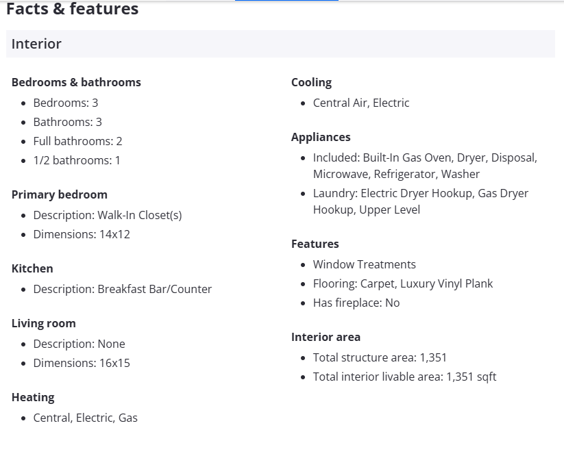Image resolution: width=564 pixels, height=469 pixels.
Task: Click the Bedrooms & bathrooms subheading
Action: click(x=76, y=82)
